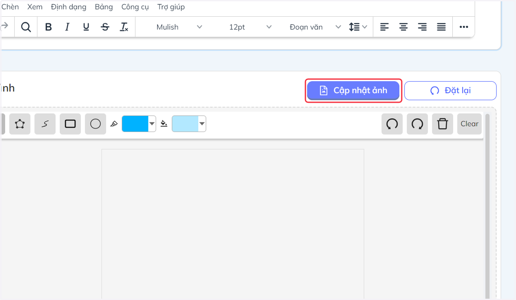Click the drawing panel vertical scrollbar

(x=487, y=206)
